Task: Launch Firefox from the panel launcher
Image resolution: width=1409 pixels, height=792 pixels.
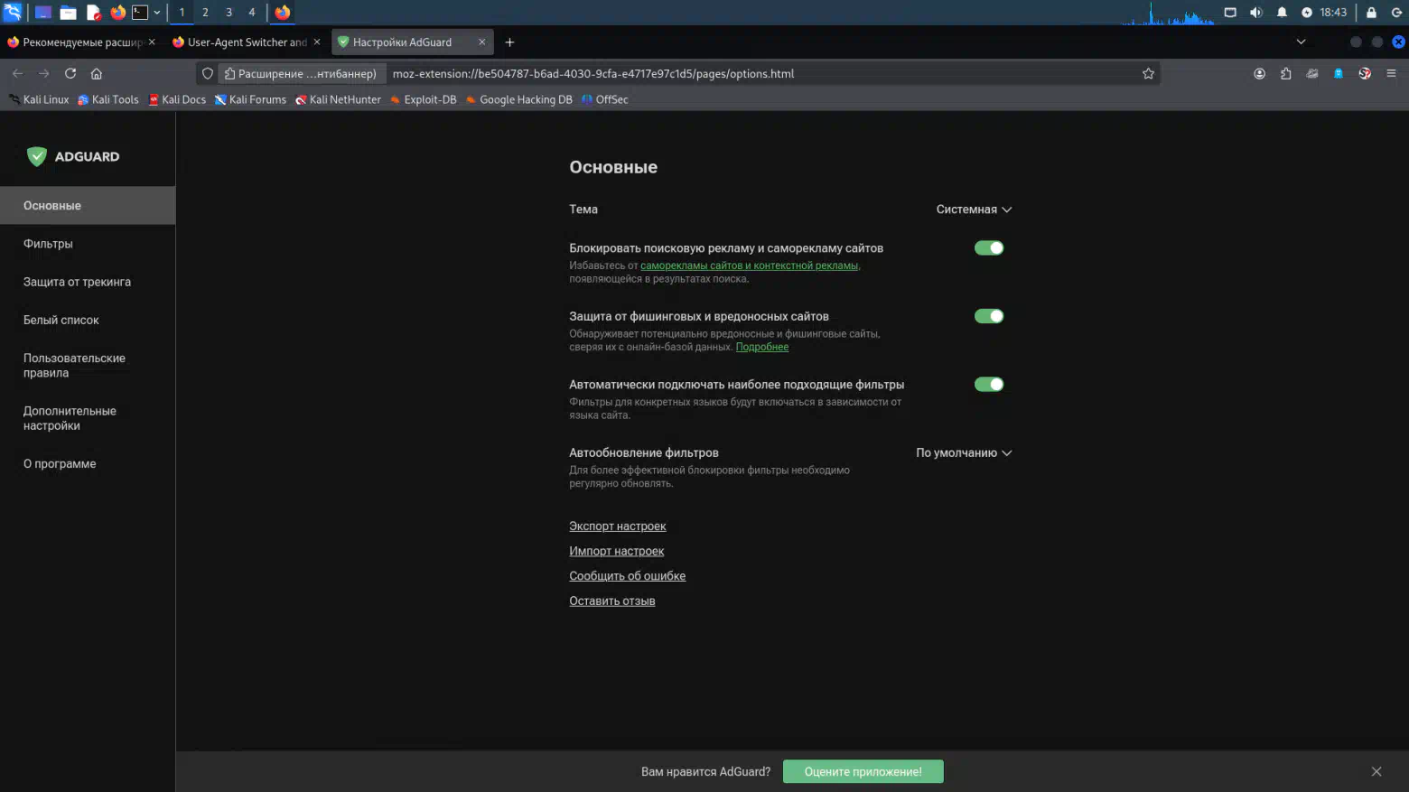Action: (x=117, y=13)
